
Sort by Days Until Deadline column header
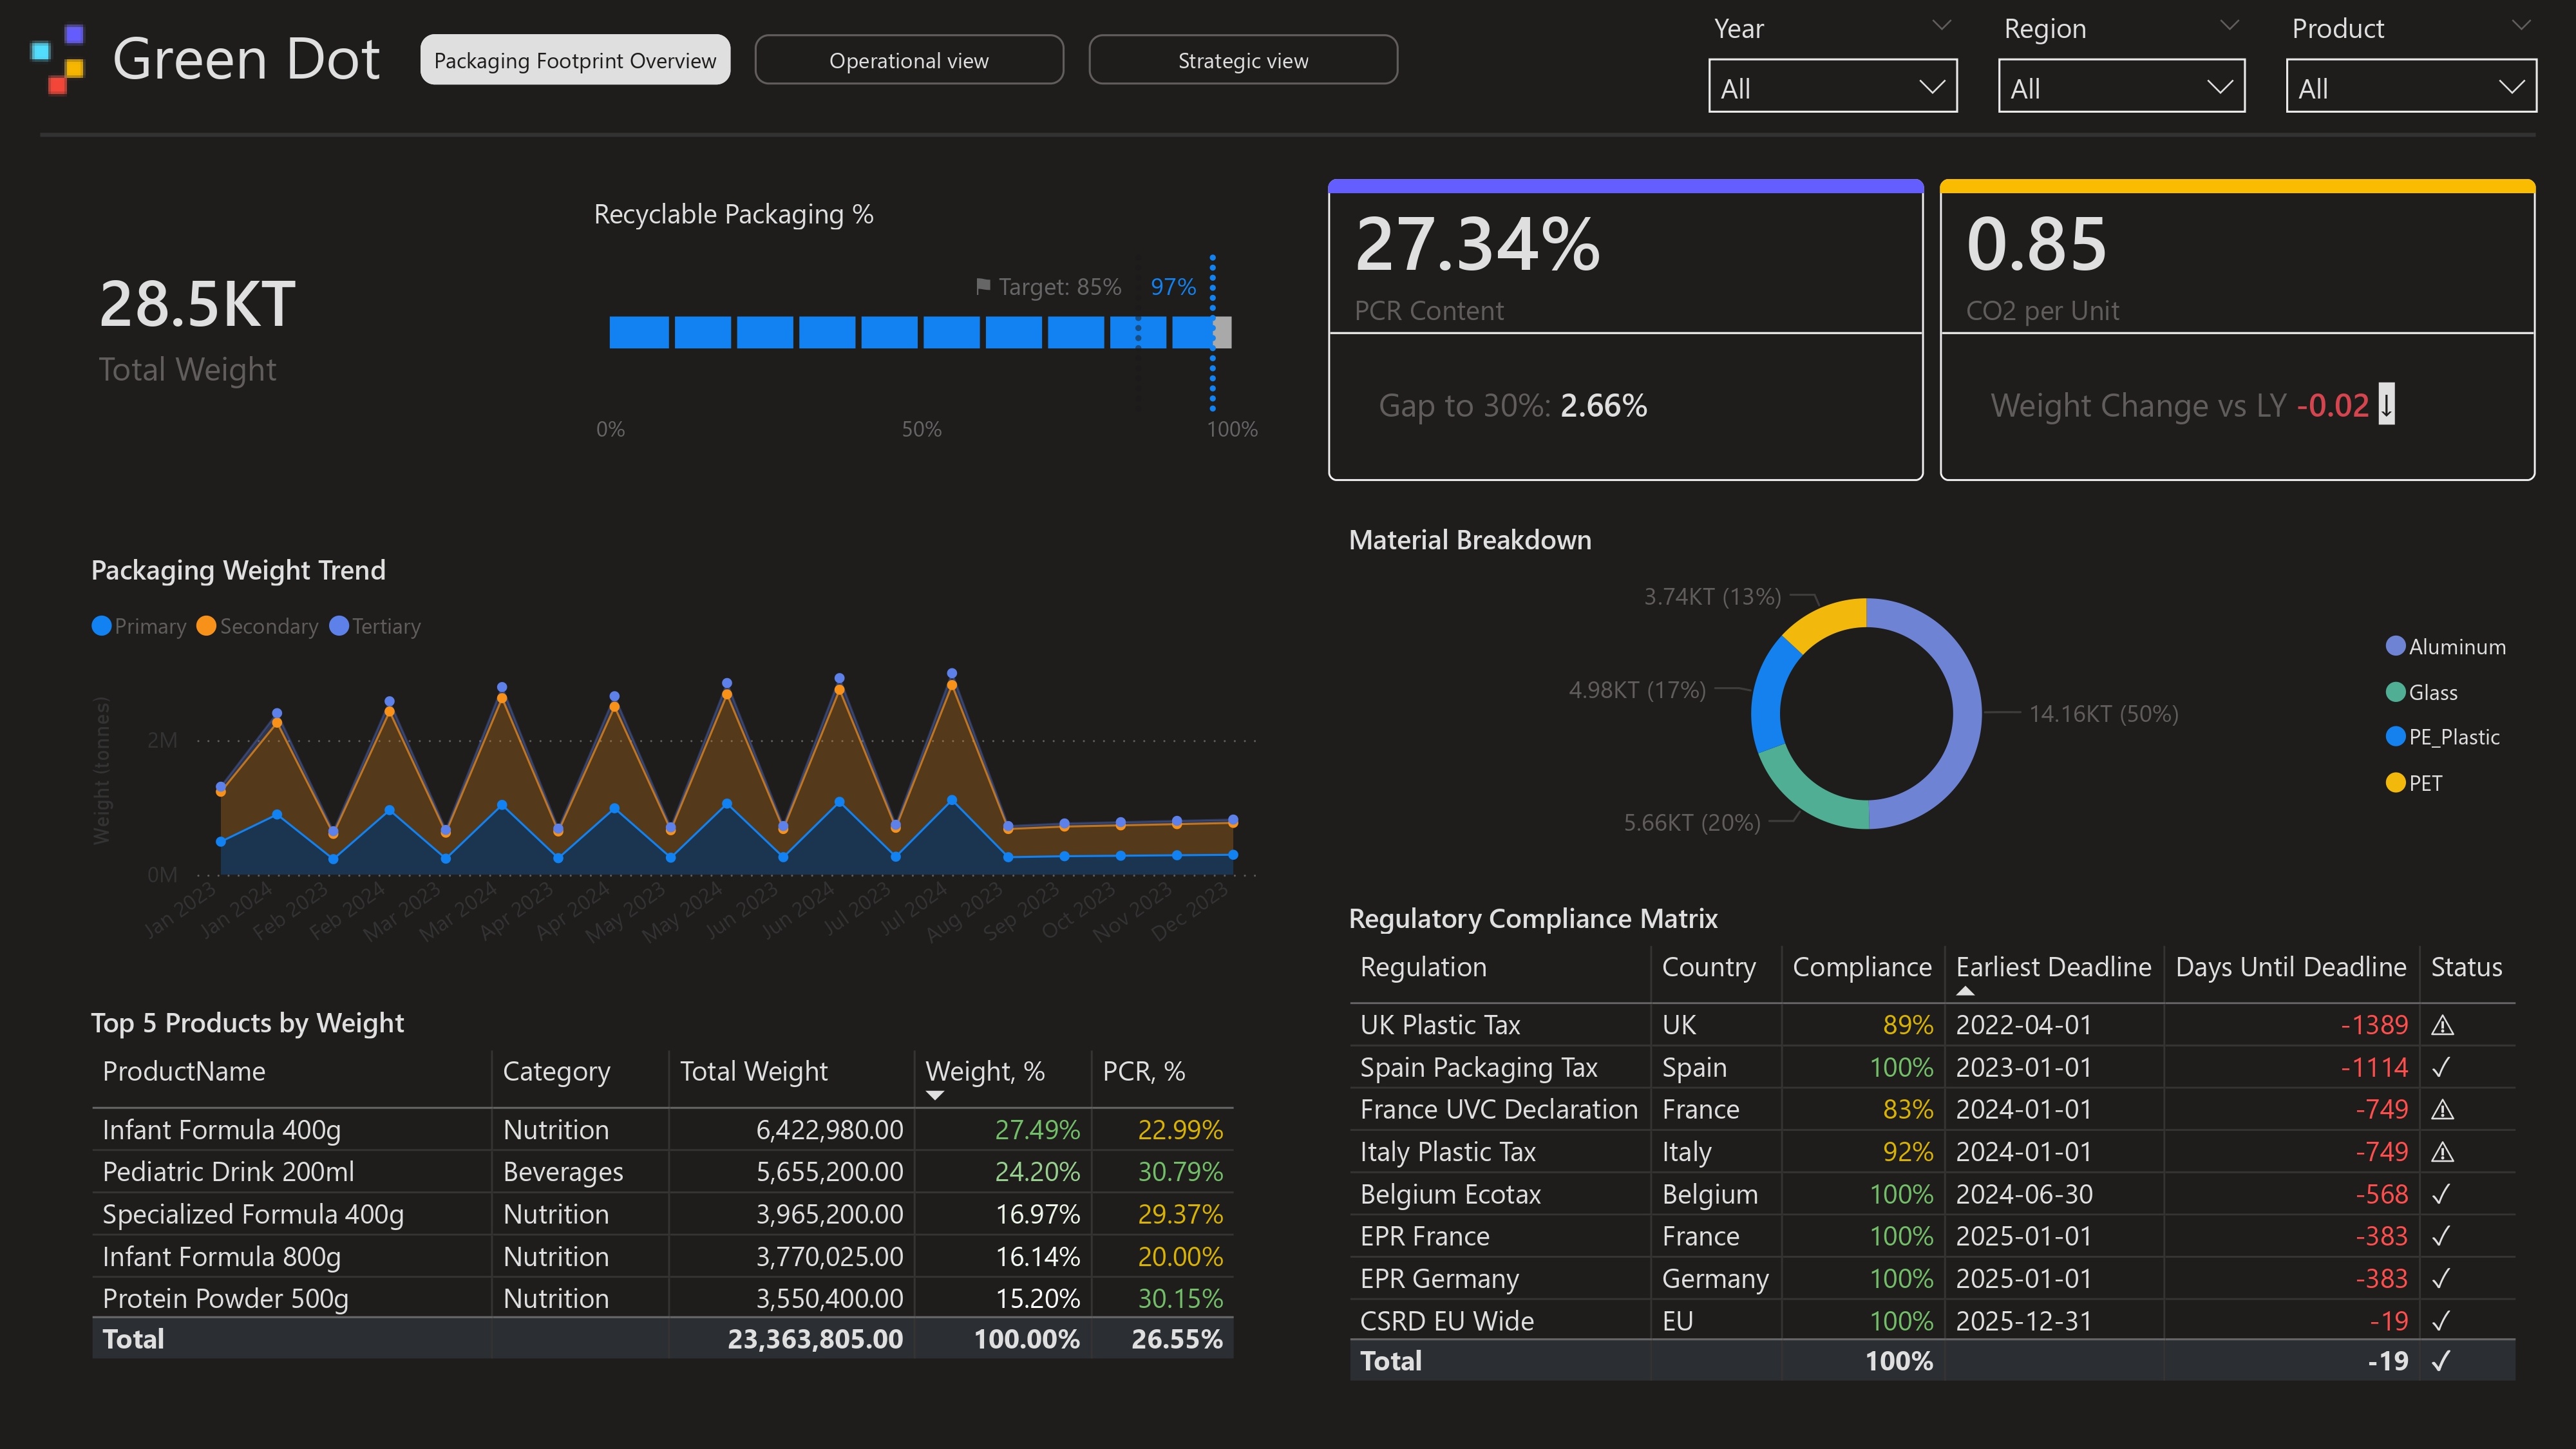point(2290,967)
